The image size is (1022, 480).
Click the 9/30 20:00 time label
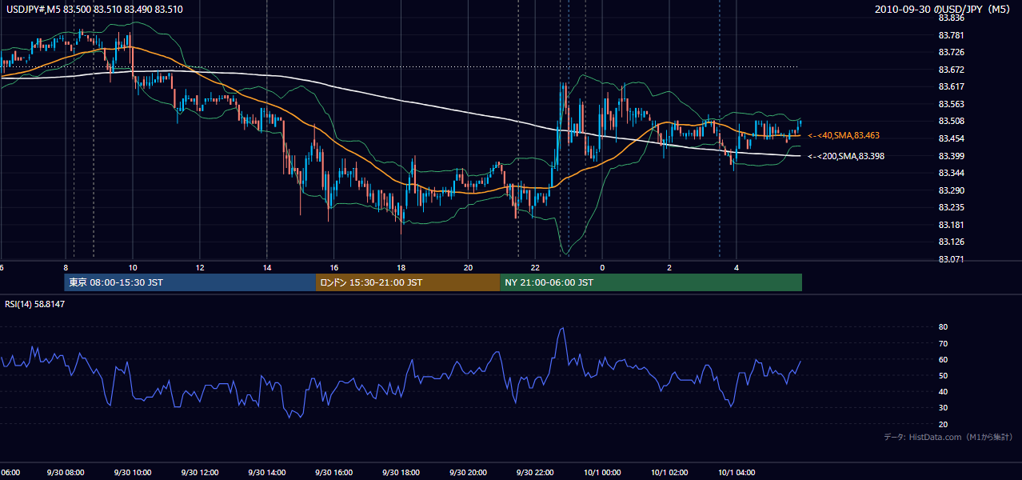point(469,473)
